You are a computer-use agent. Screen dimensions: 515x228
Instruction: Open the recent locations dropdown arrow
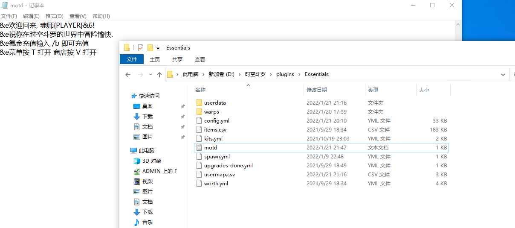pos(150,75)
